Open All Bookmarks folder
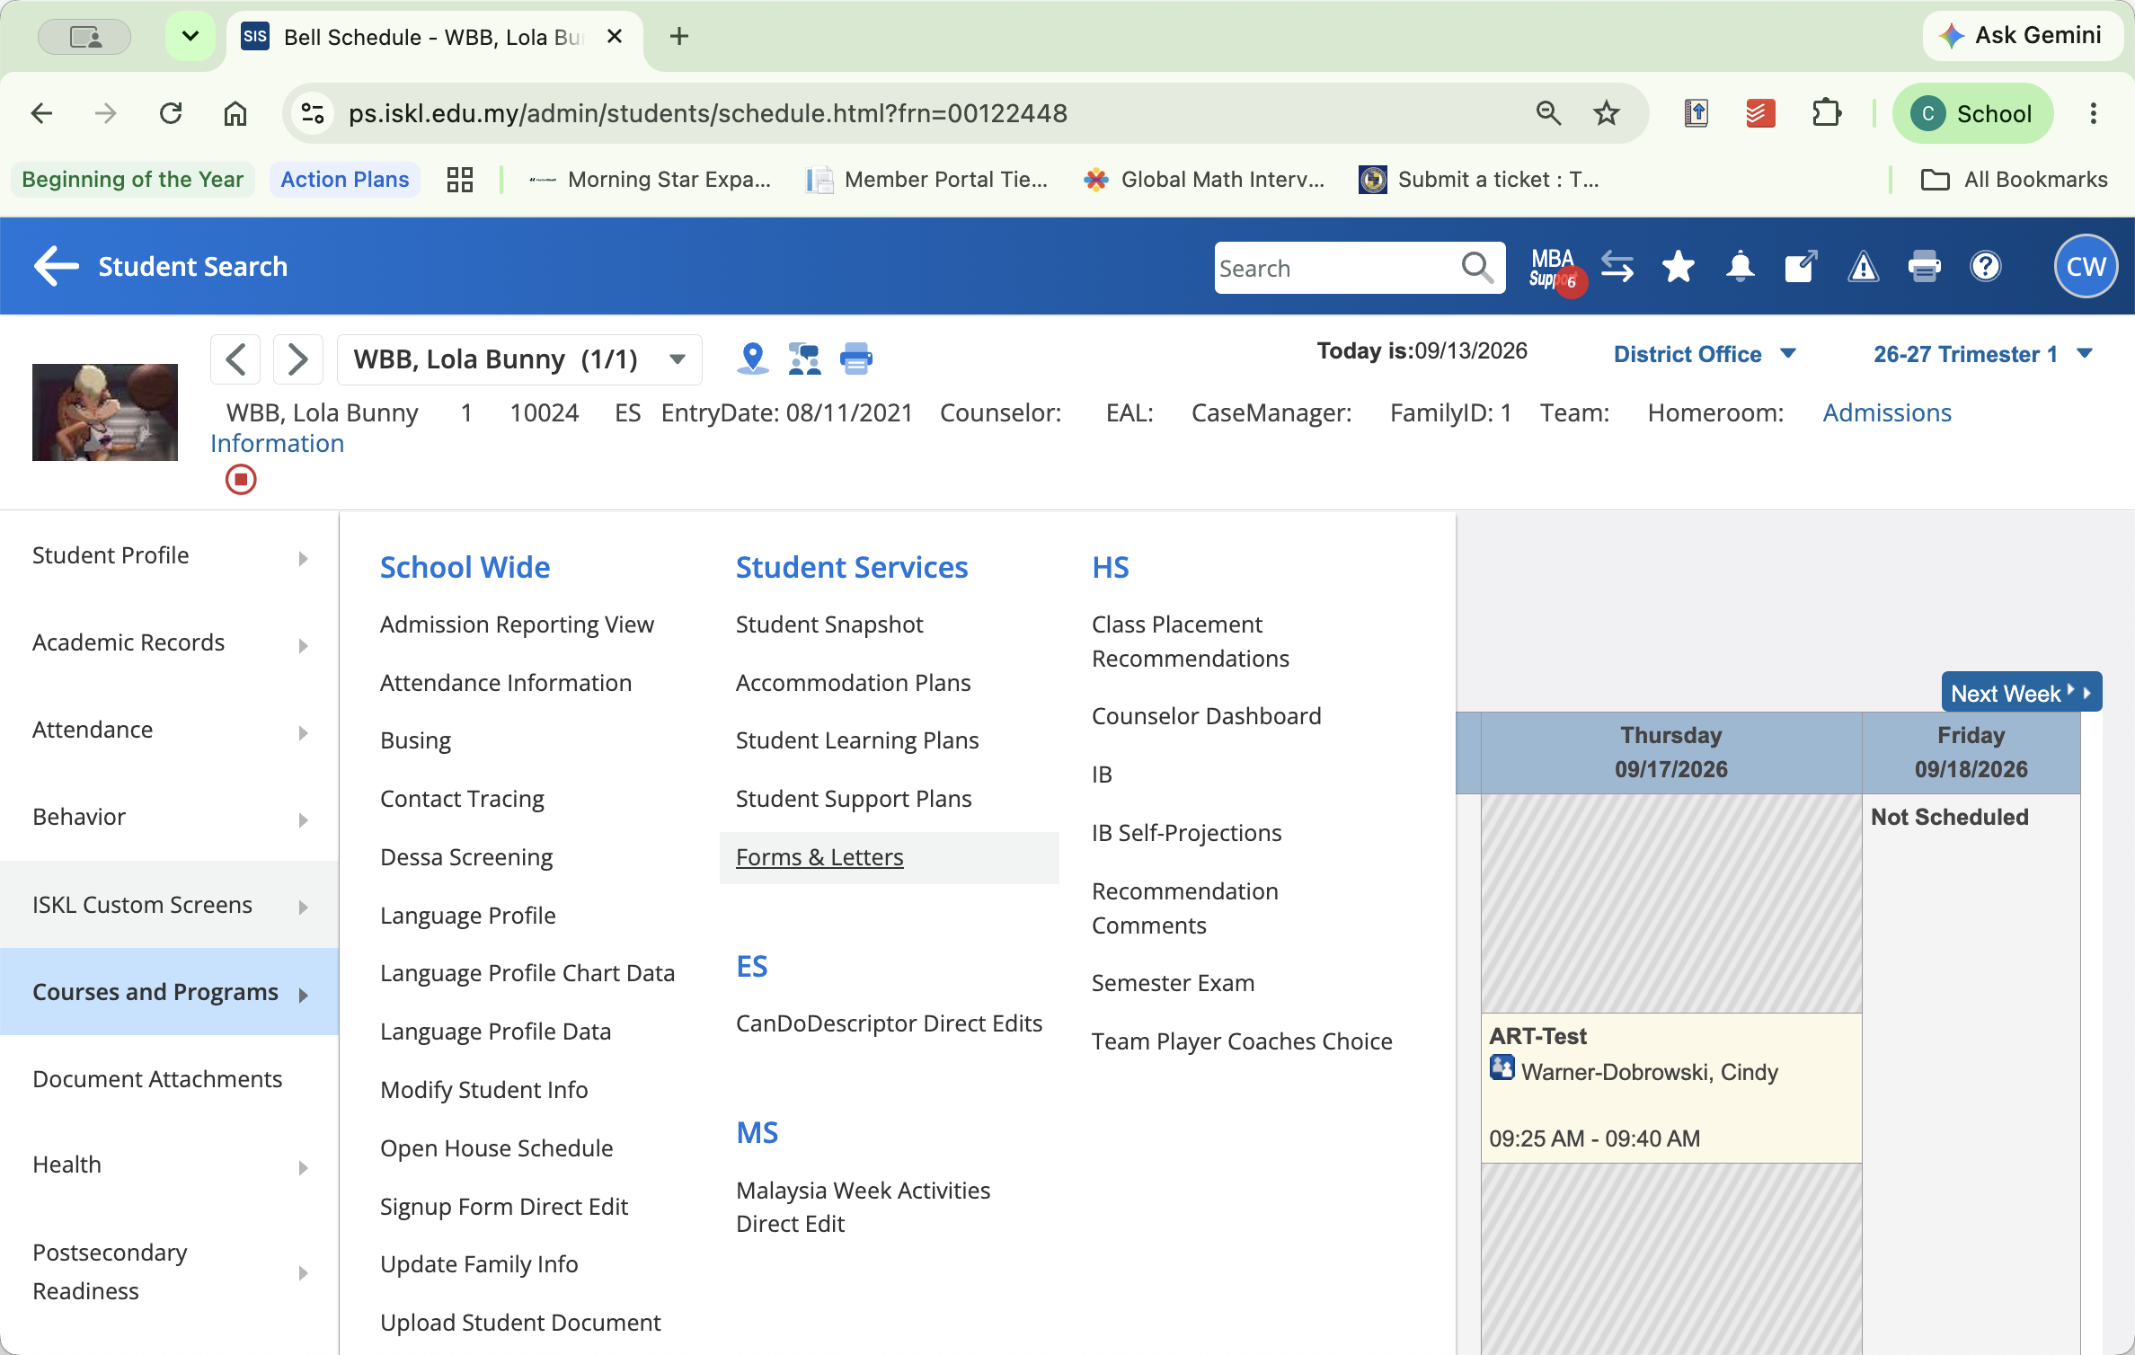The image size is (2135, 1355). (x=2015, y=180)
